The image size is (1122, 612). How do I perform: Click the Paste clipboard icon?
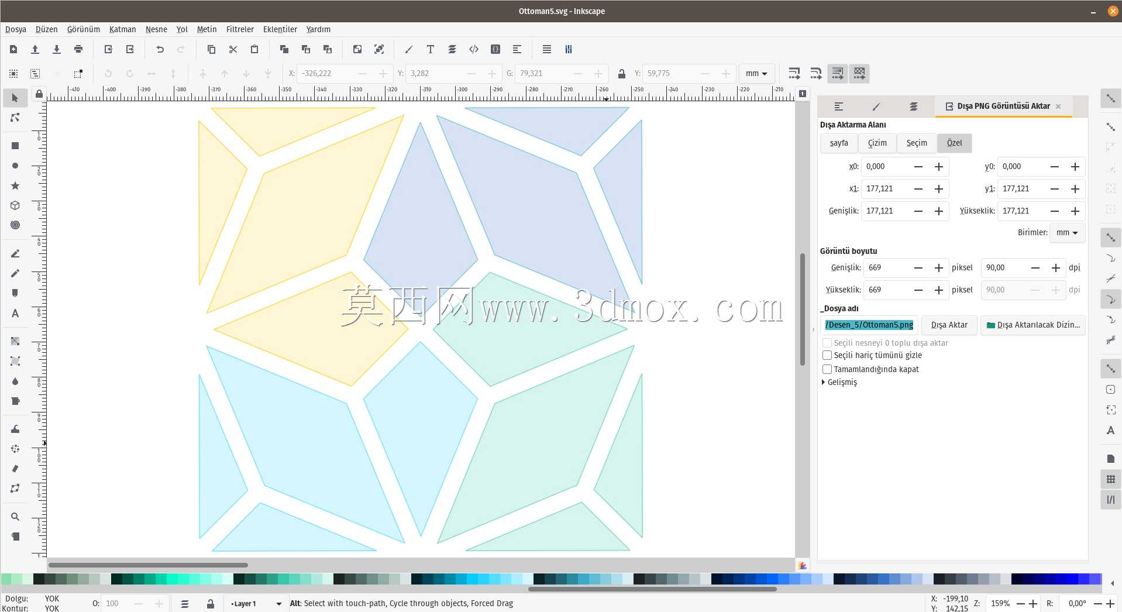[x=254, y=49]
